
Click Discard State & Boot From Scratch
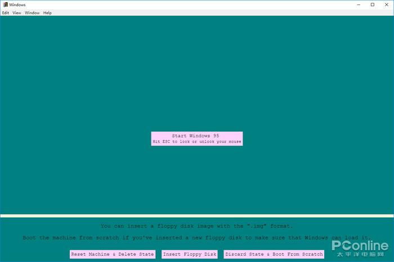click(274, 254)
